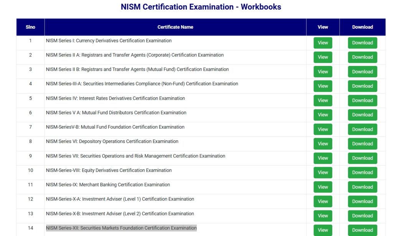Click the 'View' column header
Image resolution: width=393 pixels, height=236 pixels.
323,27
